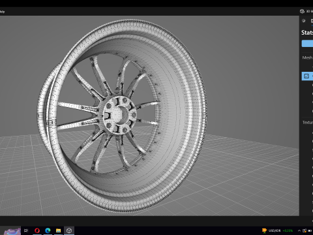Switch to the Environment and Lighting tab
The height and width of the screenshot is (235, 313).
click(304, 21)
